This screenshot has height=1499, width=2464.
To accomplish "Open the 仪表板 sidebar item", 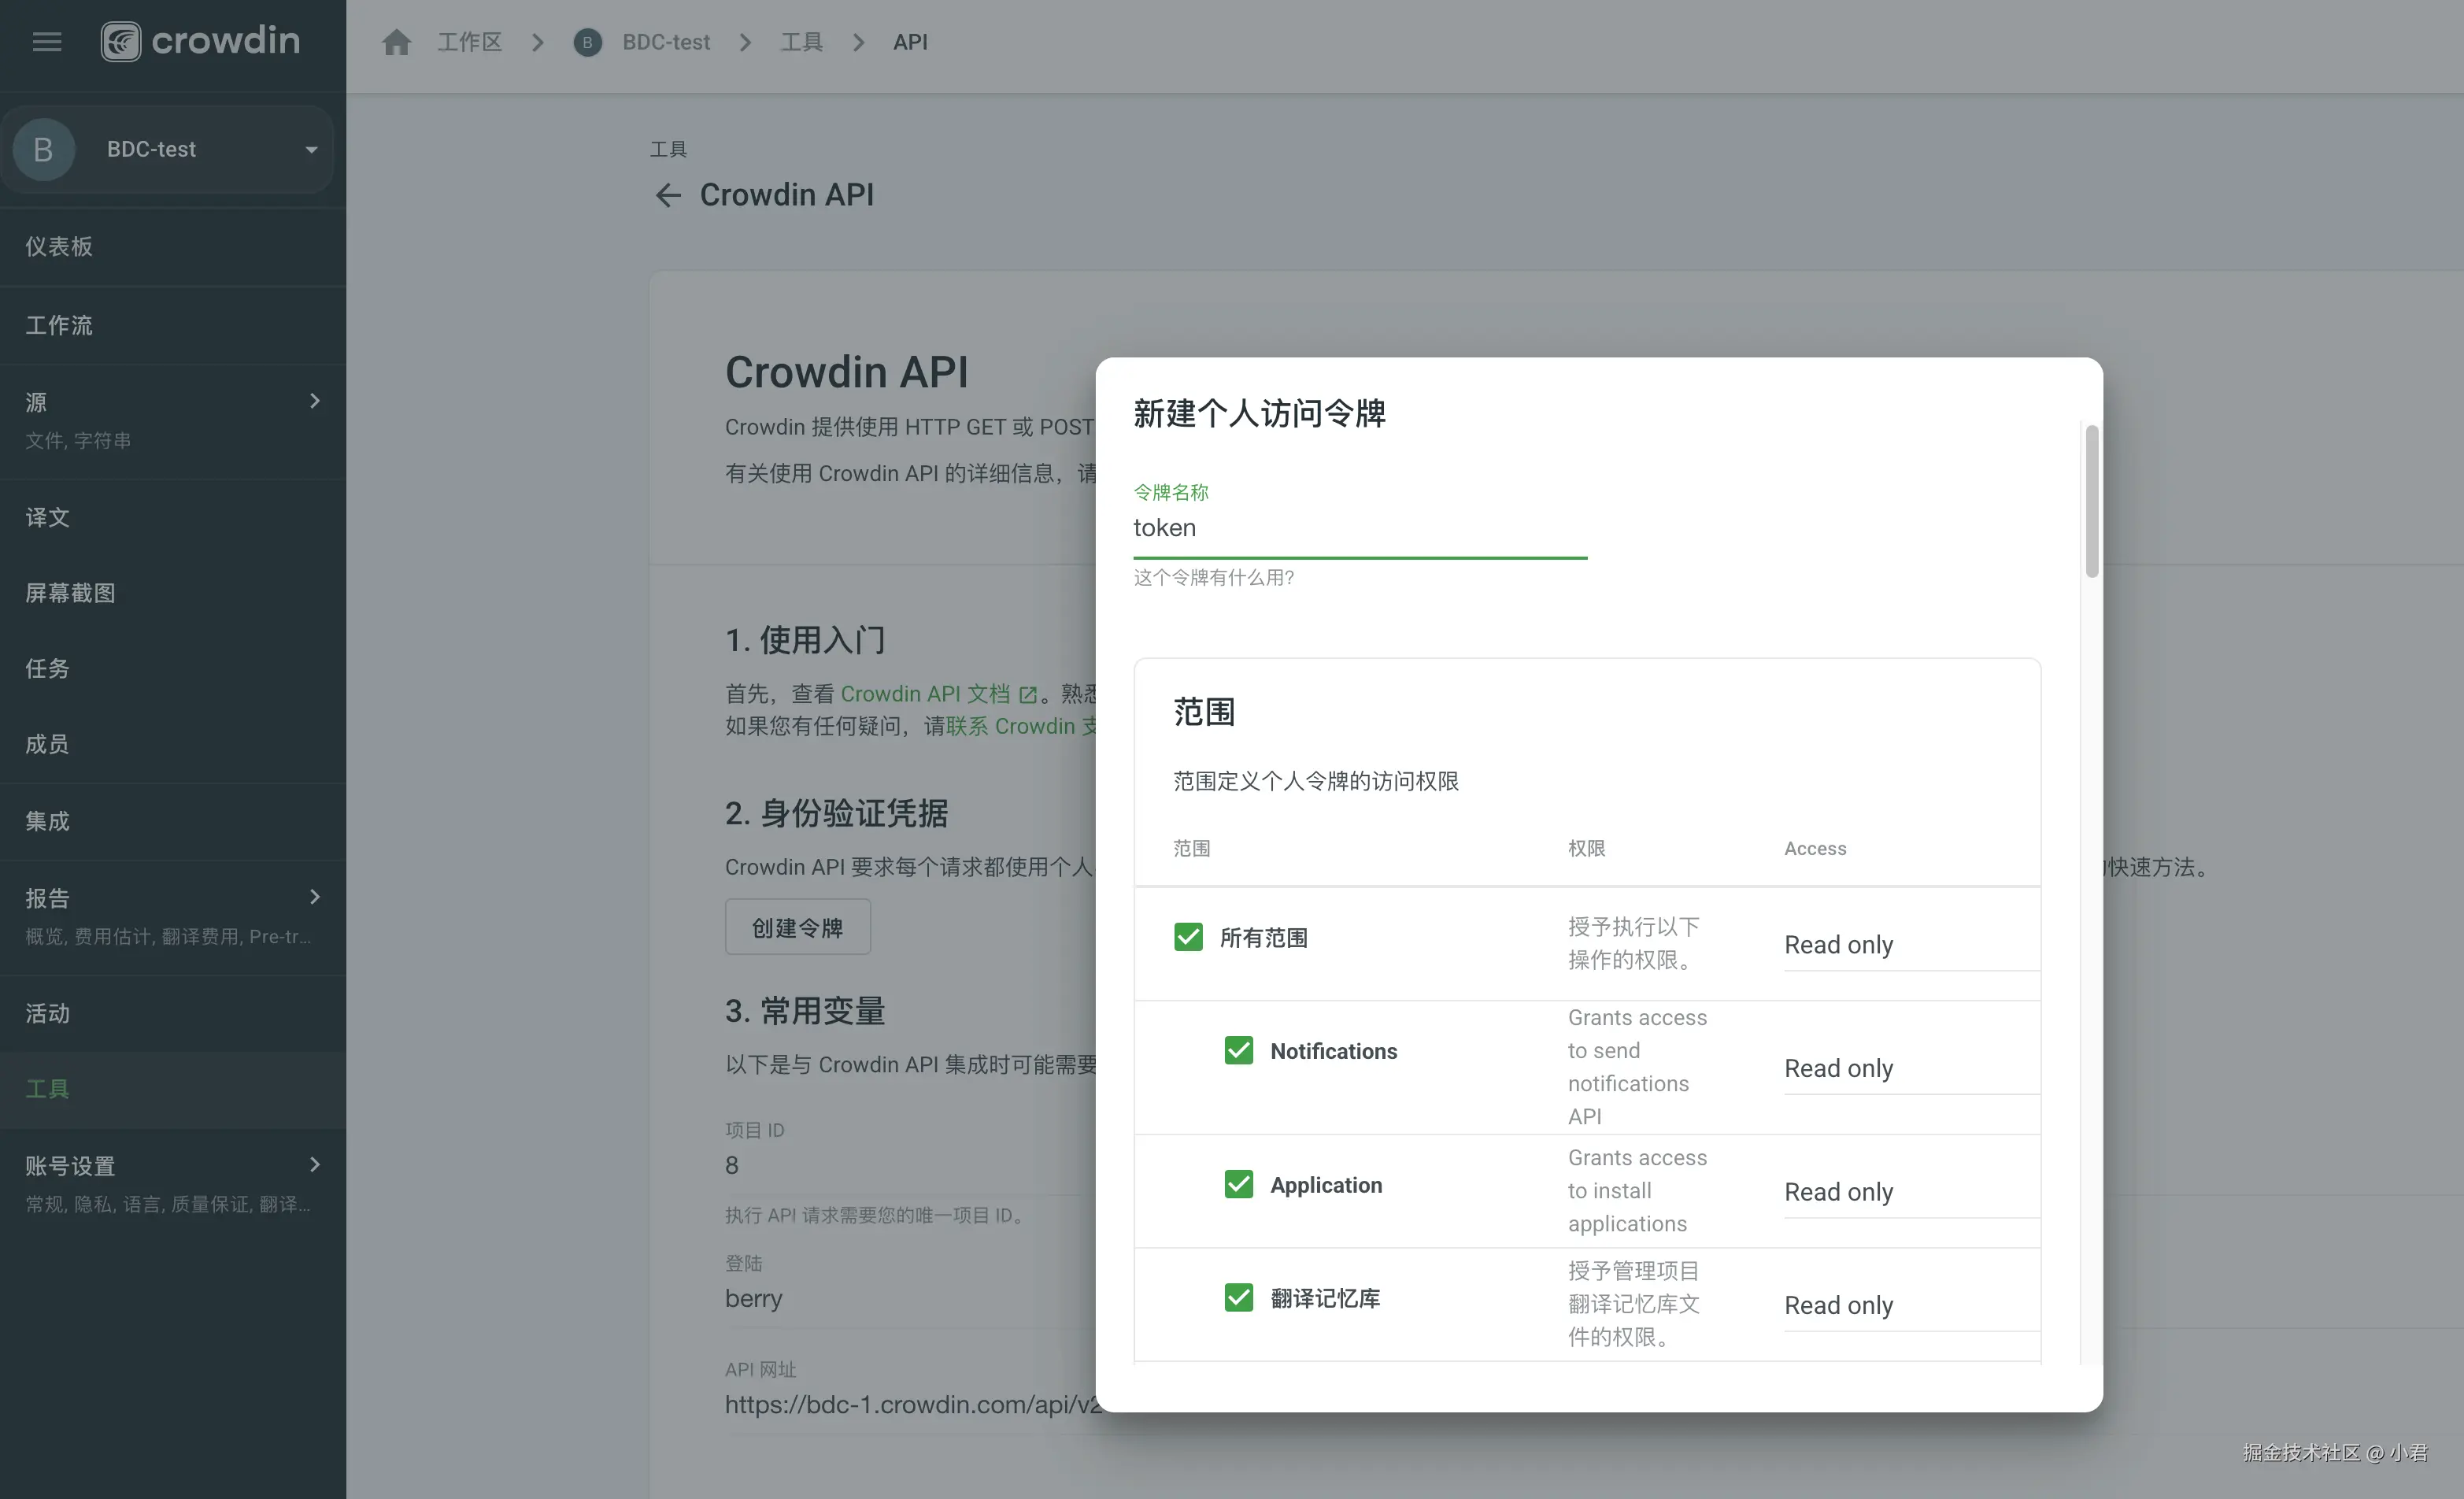I will 60,247.
